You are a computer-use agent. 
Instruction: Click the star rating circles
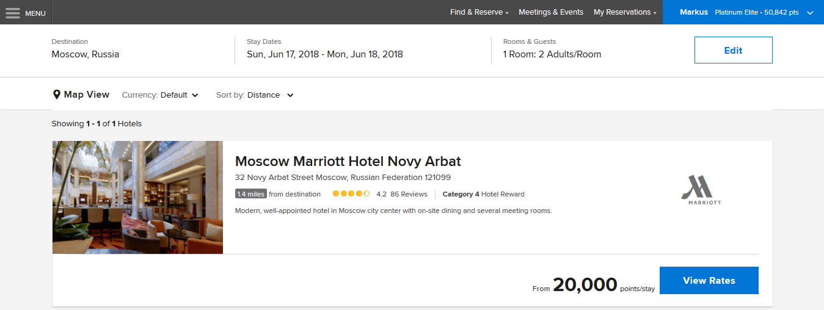pos(351,194)
